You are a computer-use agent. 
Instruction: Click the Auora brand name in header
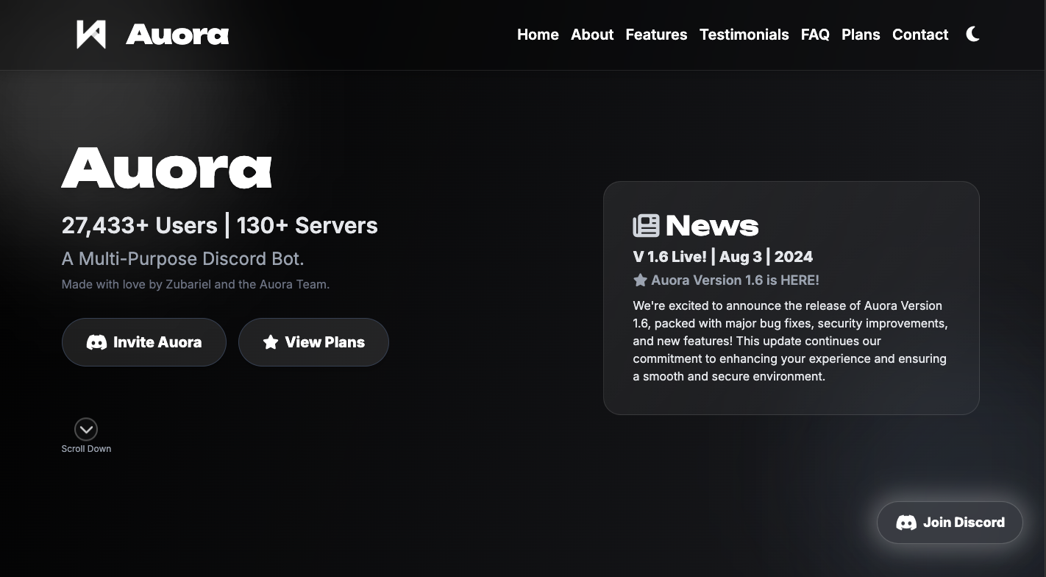[x=177, y=35]
